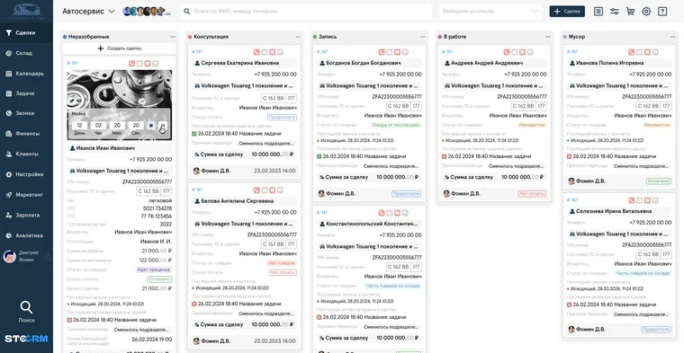Click the Мин. field of the timer
The image size is (684, 353).
pyautogui.click(x=117, y=126)
